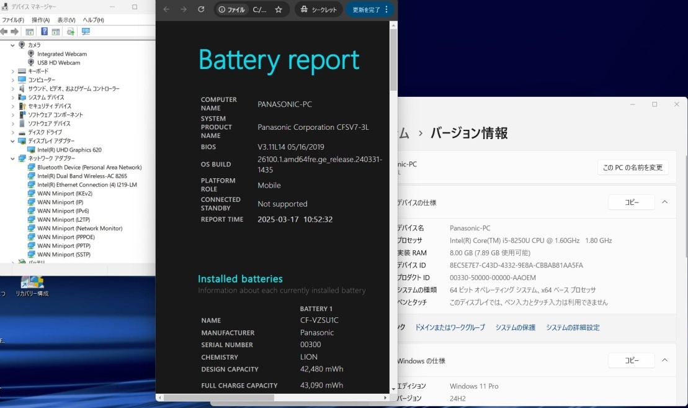Screen dimensions: 688x408
Task: Click the シークレット incognito indicator
Action: tap(318, 9)
